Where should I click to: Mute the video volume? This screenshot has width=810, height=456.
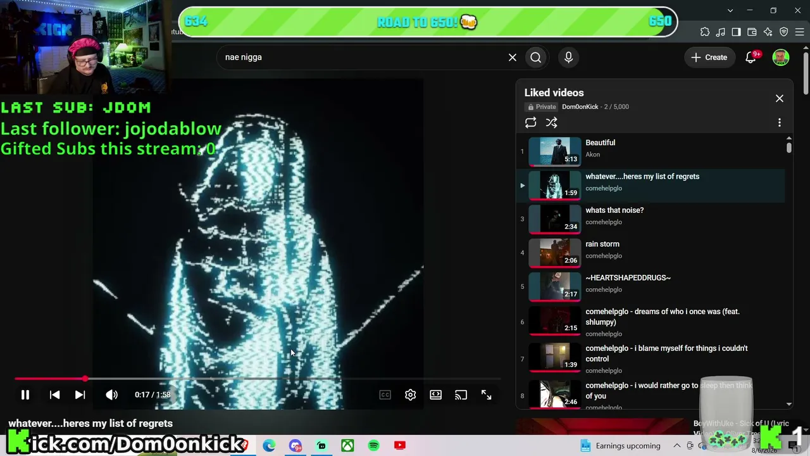click(111, 395)
